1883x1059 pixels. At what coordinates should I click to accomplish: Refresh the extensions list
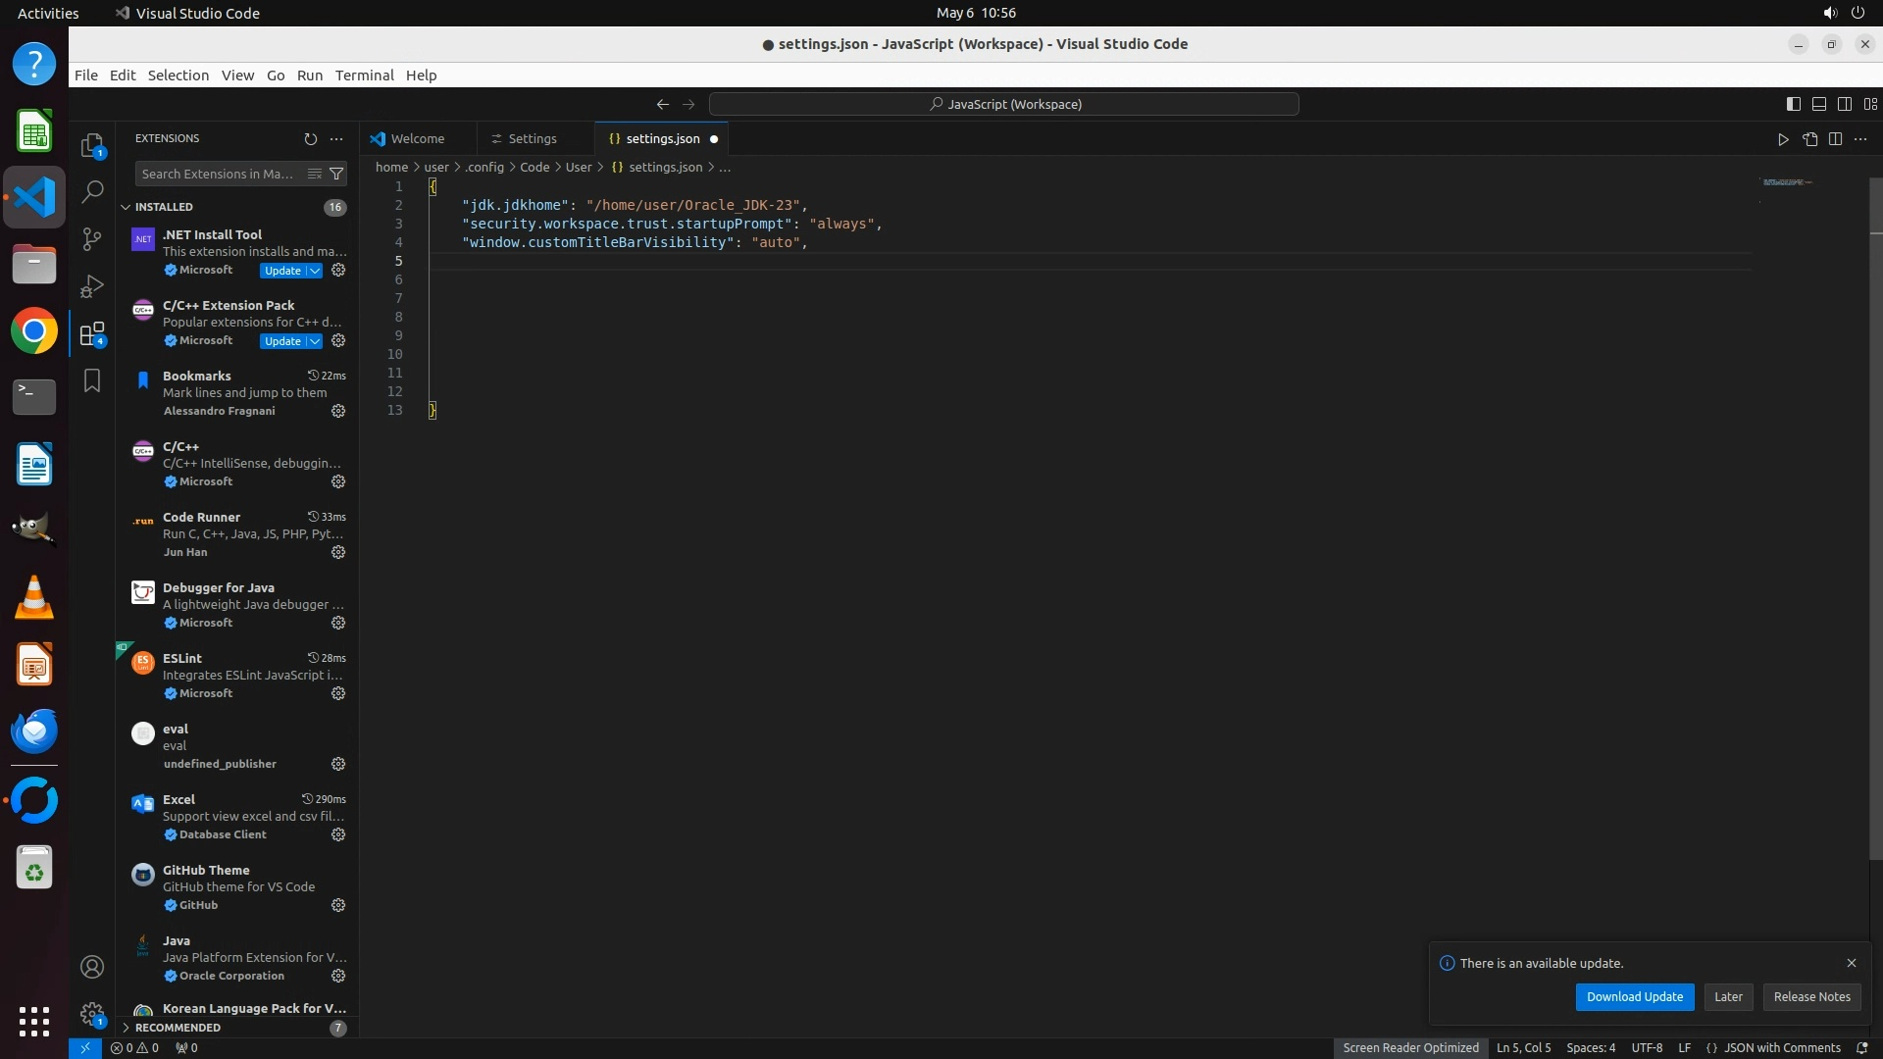(x=311, y=139)
